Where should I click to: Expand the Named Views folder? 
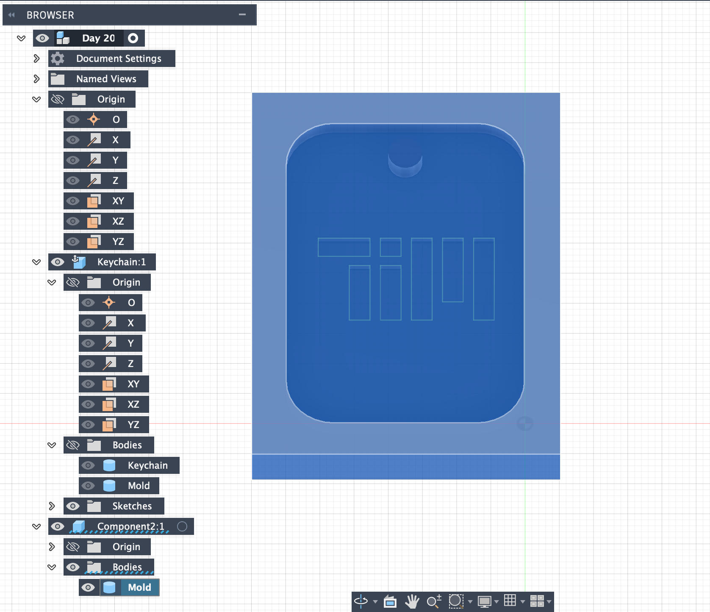pyautogui.click(x=37, y=79)
